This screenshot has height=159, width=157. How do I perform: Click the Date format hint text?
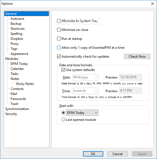(102, 84)
